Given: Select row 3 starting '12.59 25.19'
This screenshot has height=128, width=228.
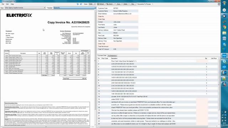Looking at the screenshot, I should pos(157,66).
